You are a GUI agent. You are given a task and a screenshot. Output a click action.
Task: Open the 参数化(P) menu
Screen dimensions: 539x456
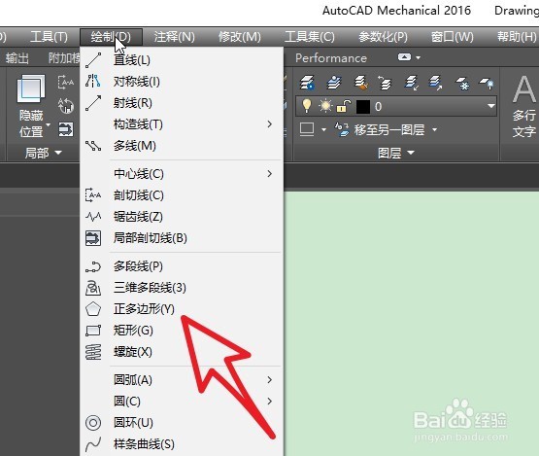point(383,37)
